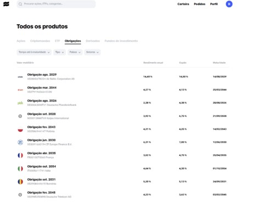This screenshot has width=254, height=202.
Task: Open Obrigação fev. 2045 bond
Action: 123,195
